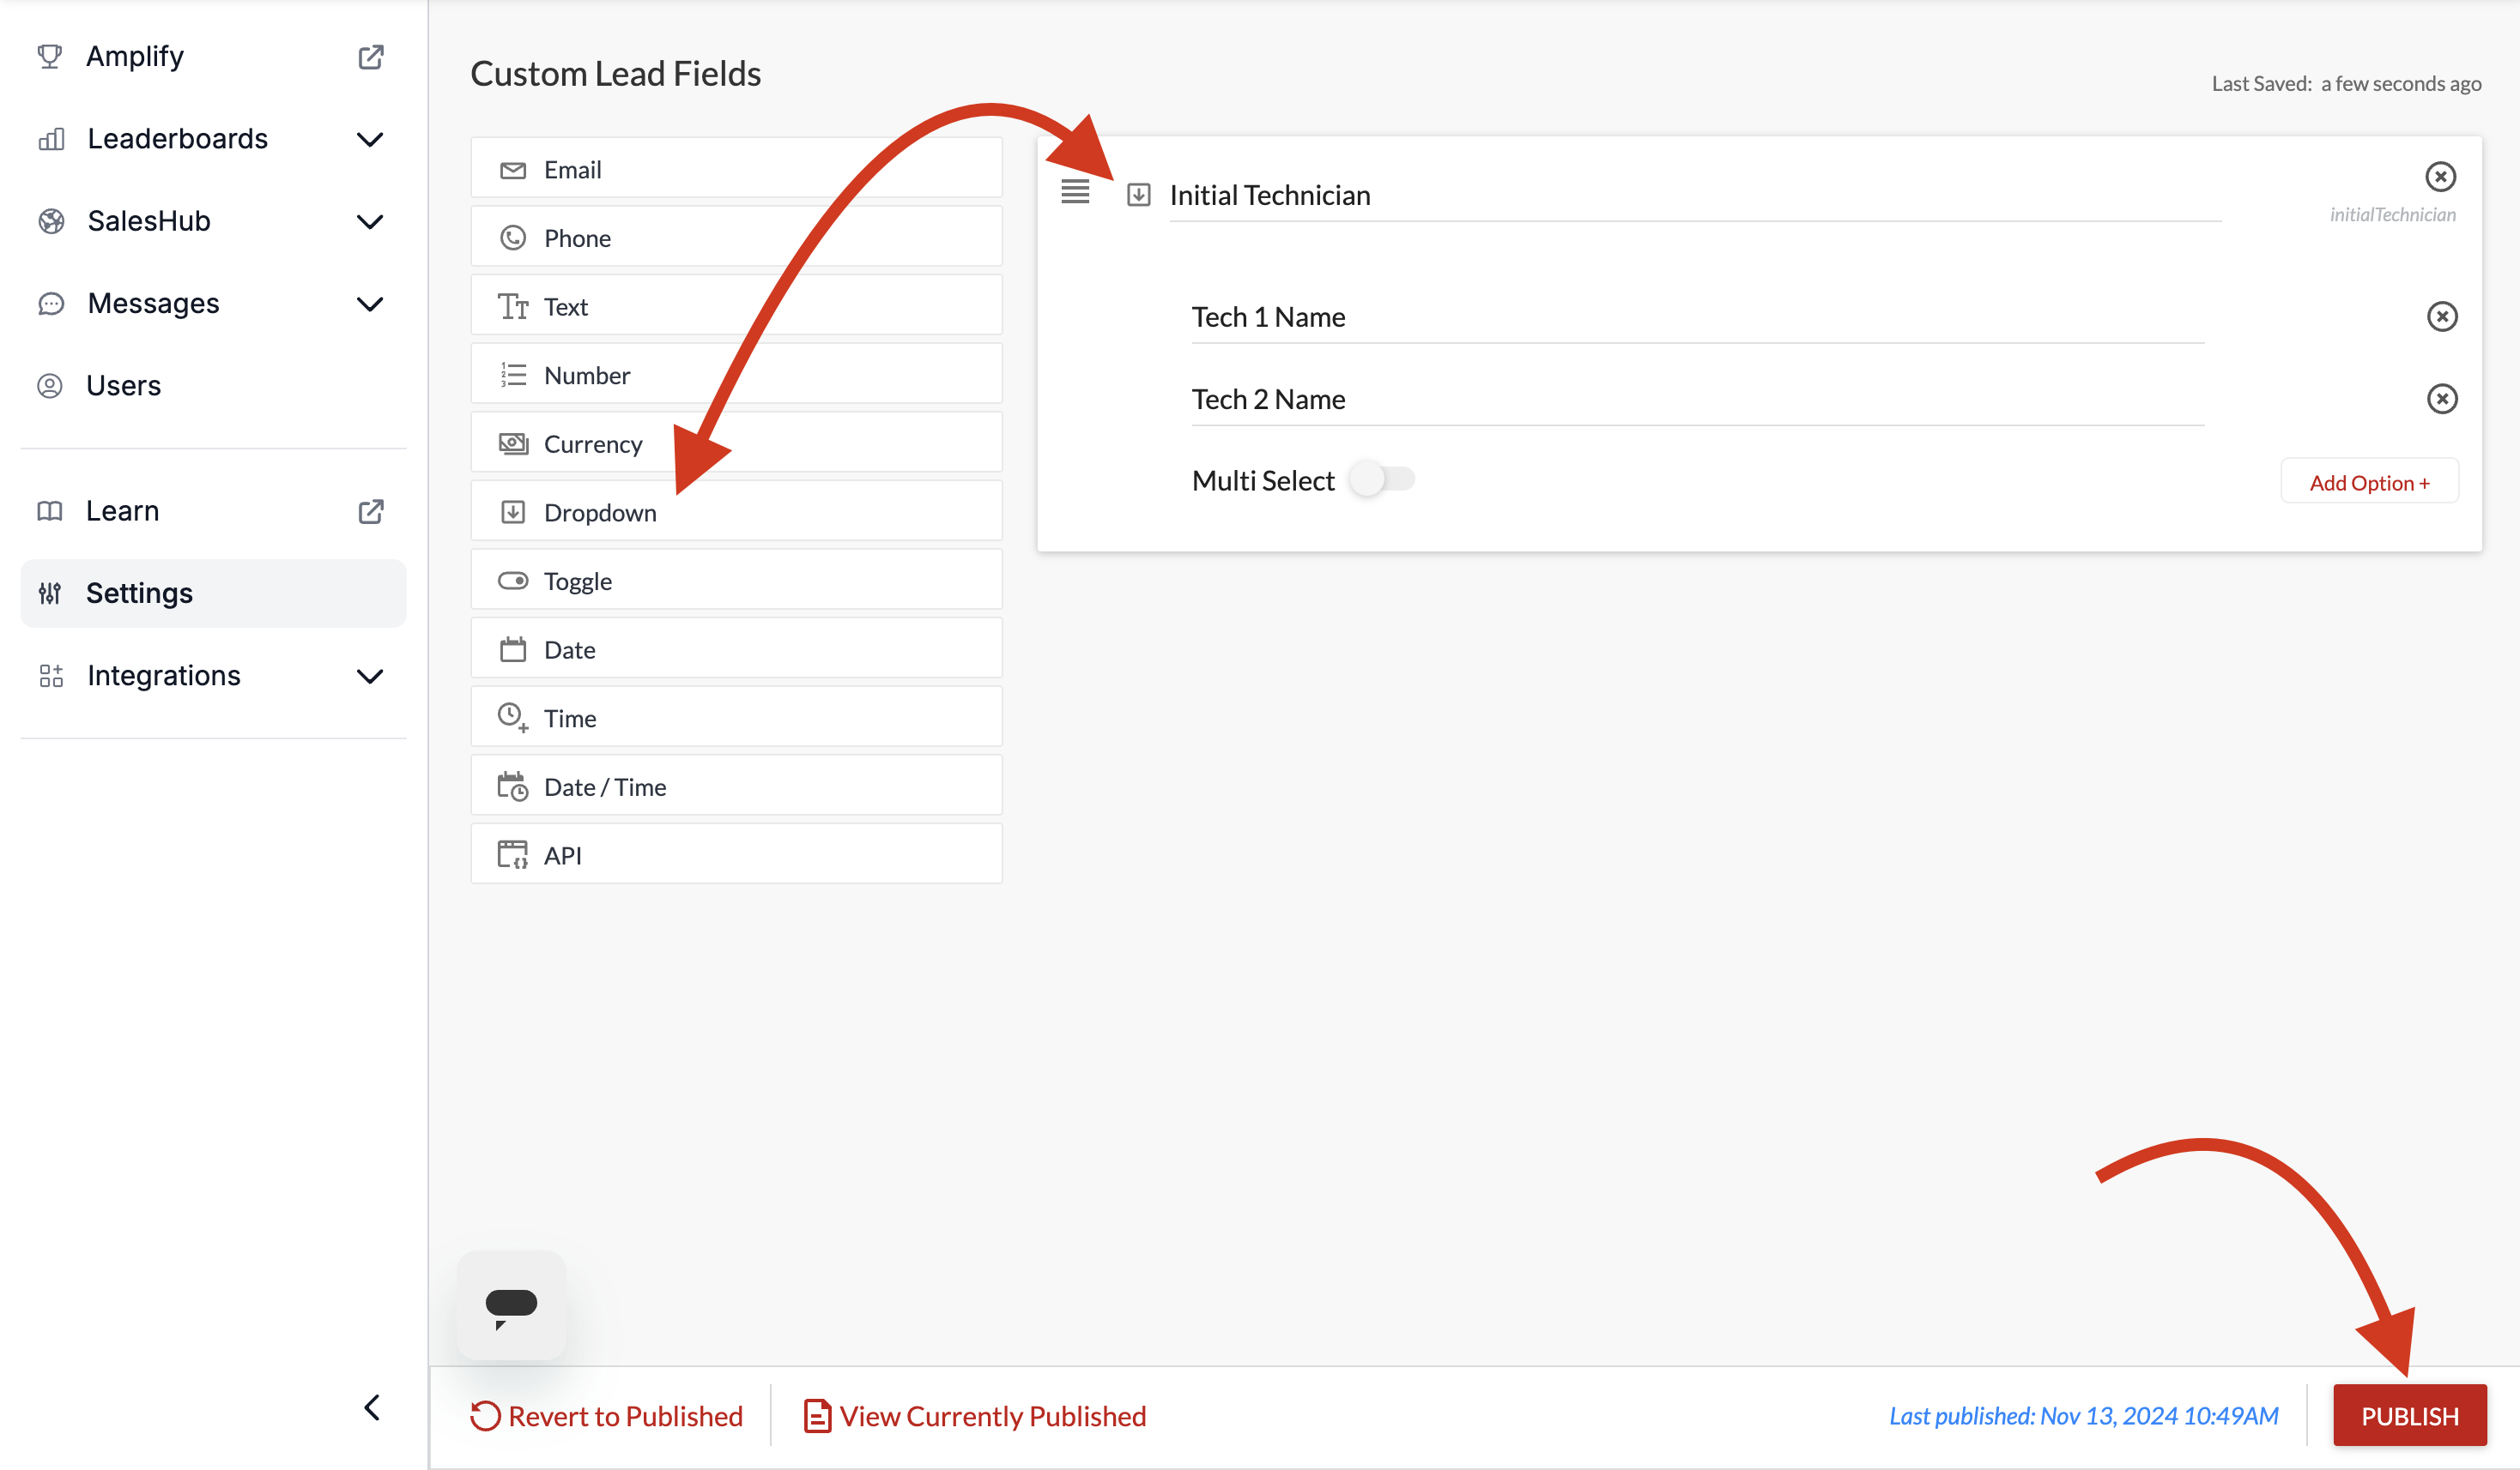The height and width of the screenshot is (1470, 2520).
Task: Delete the Tech 1 Name option
Action: click(2442, 316)
